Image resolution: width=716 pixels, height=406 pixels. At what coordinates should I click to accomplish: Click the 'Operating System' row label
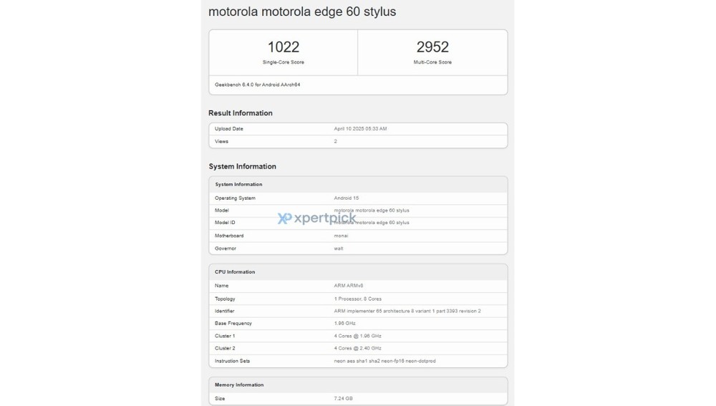tap(235, 198)
